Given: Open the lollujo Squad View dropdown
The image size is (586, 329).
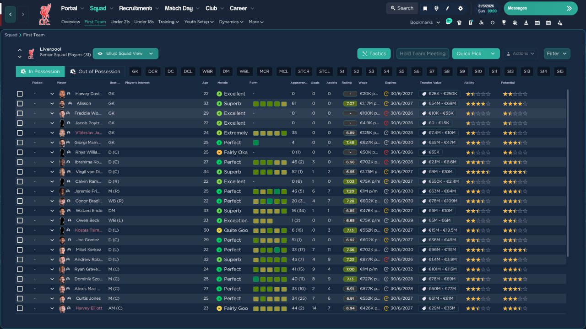Looking at the screenshot, I should (125, 53).
